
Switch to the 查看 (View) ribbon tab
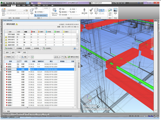pos(29,5)
